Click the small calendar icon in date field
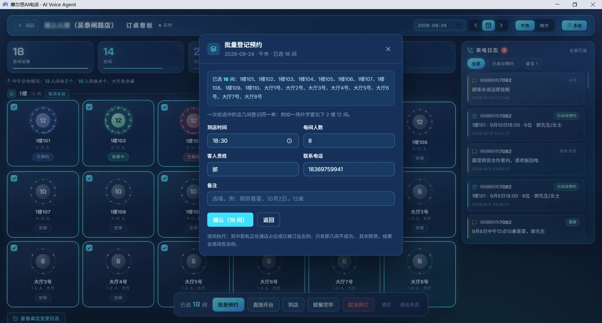Image resolution: width=602 pixels, height=323 pixels. point(458,25)
